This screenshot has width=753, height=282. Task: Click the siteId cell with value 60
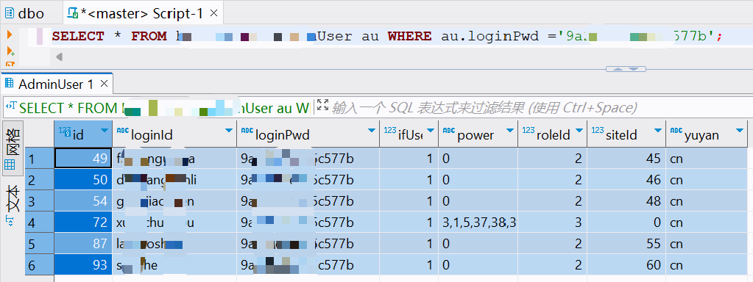coord(626,265)
